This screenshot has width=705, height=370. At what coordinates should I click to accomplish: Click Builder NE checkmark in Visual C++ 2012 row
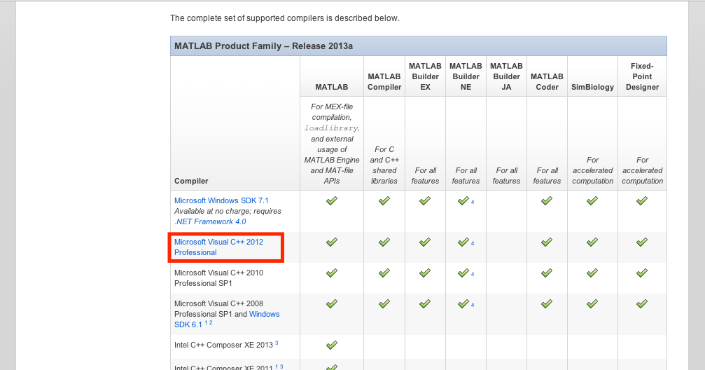pyautogui.click(x=463, y=242)
